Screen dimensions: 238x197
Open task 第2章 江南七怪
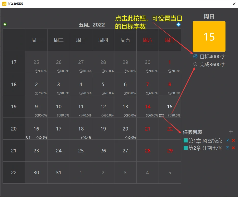(205, 148)
